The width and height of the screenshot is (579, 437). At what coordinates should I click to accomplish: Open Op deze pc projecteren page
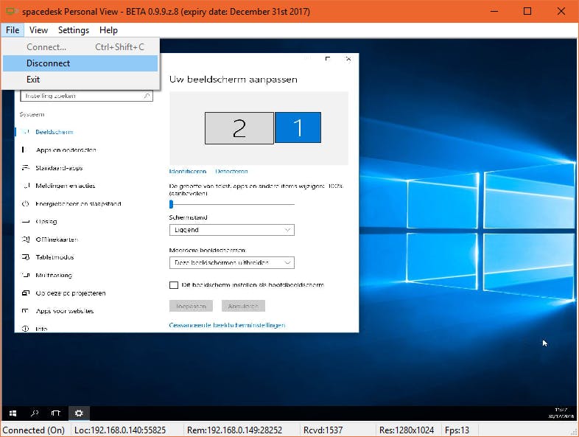click(x=71, y=293)
